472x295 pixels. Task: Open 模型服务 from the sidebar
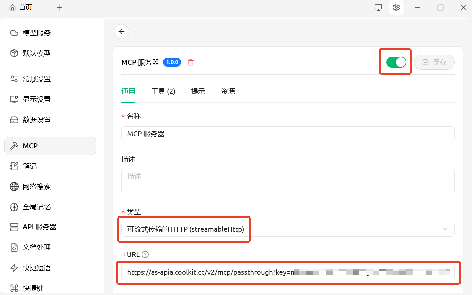(36, 33)
